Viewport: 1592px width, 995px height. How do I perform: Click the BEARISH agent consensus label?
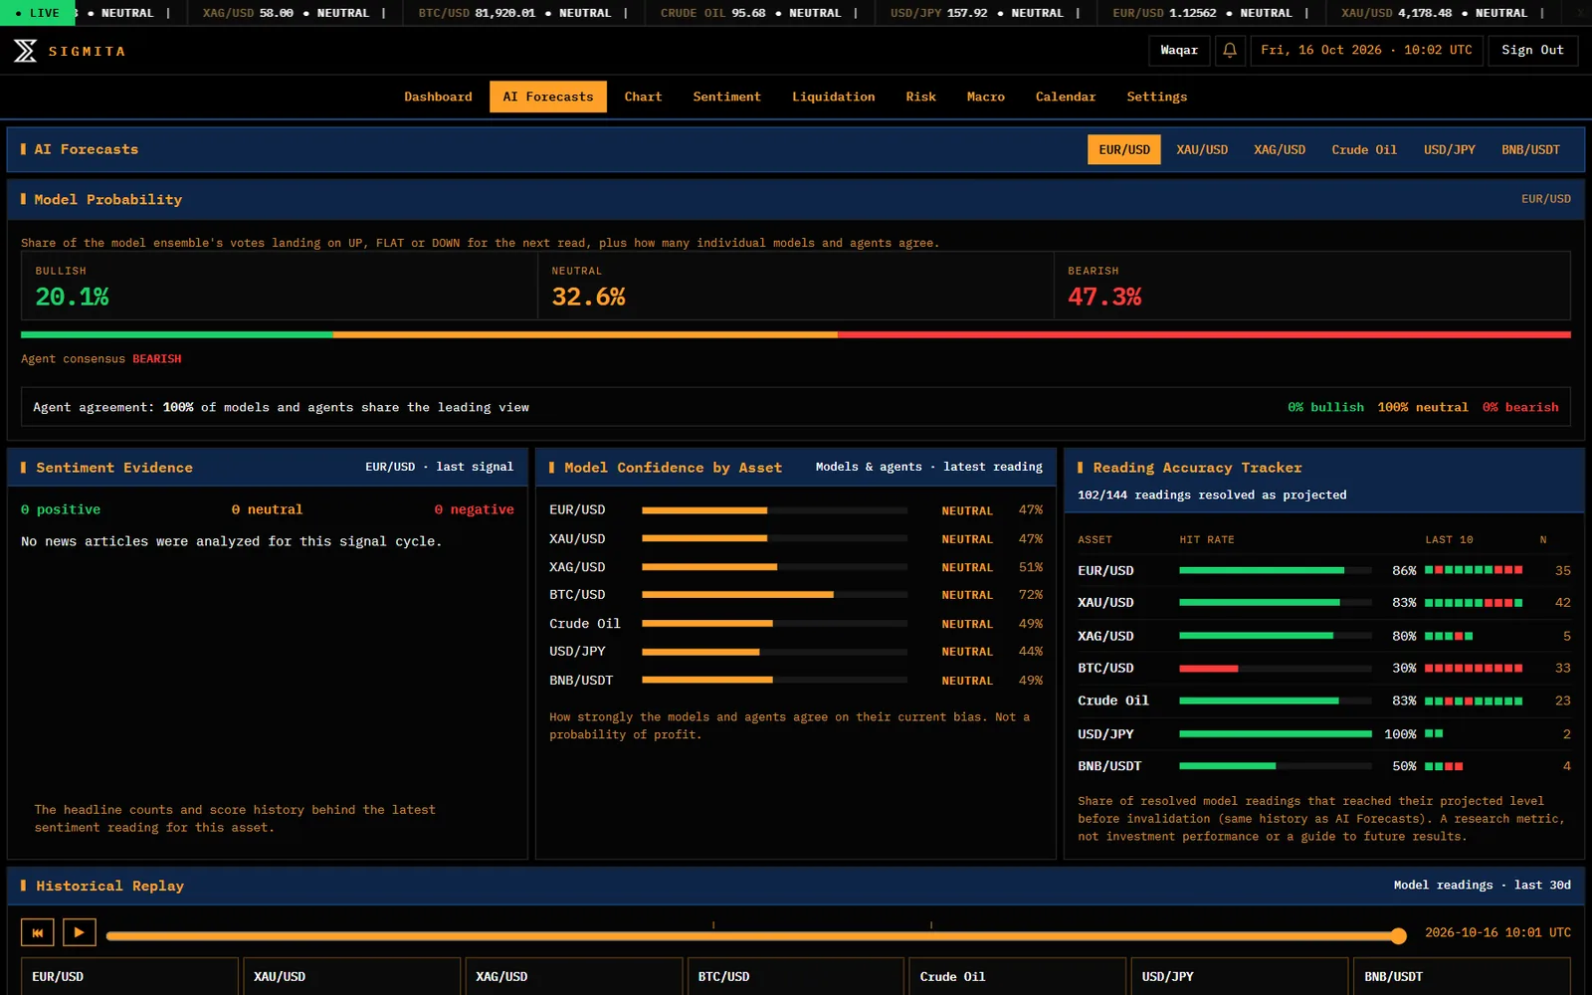(157, 359)
